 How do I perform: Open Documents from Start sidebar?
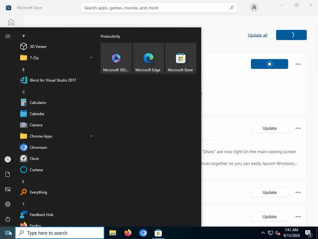(8, 174)
